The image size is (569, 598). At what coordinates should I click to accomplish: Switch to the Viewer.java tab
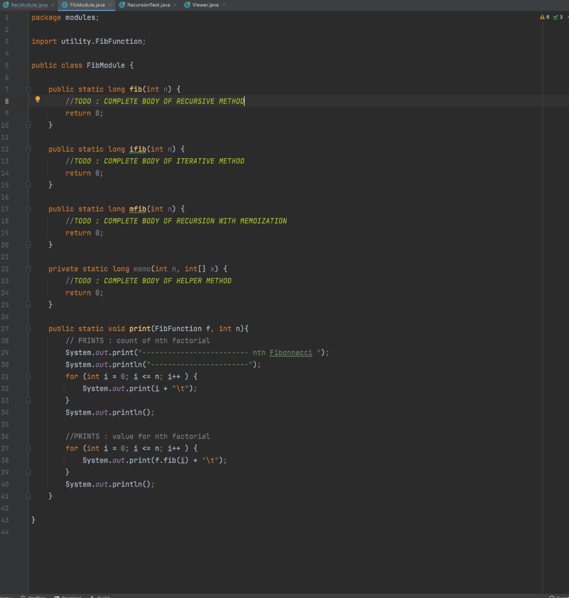(205, 5)
